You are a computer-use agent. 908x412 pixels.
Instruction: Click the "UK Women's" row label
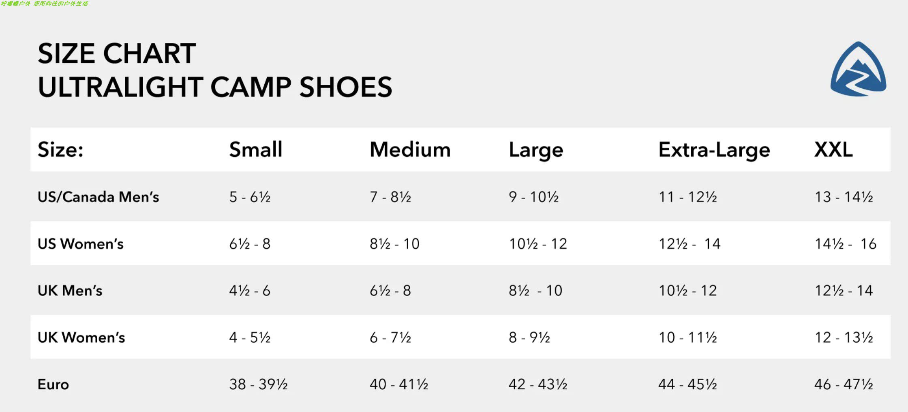coord(81,337)
